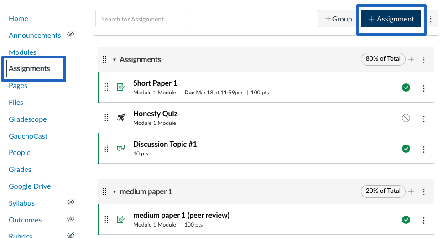The image size is (443, 238).
Task: Click the +Group button
Action: click(339, 19)
